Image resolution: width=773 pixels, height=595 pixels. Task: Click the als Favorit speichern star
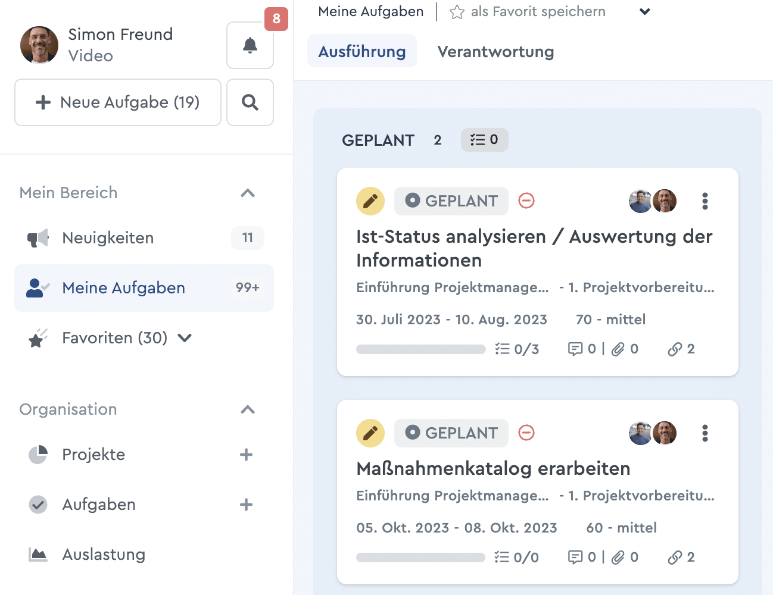tap(457, 12)
